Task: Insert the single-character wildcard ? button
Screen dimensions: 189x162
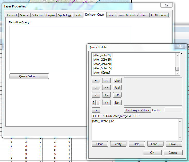Action: click(x=94, y=103)
